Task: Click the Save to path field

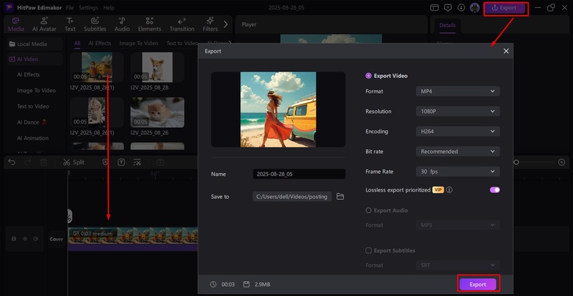Action: coord(292,197)
